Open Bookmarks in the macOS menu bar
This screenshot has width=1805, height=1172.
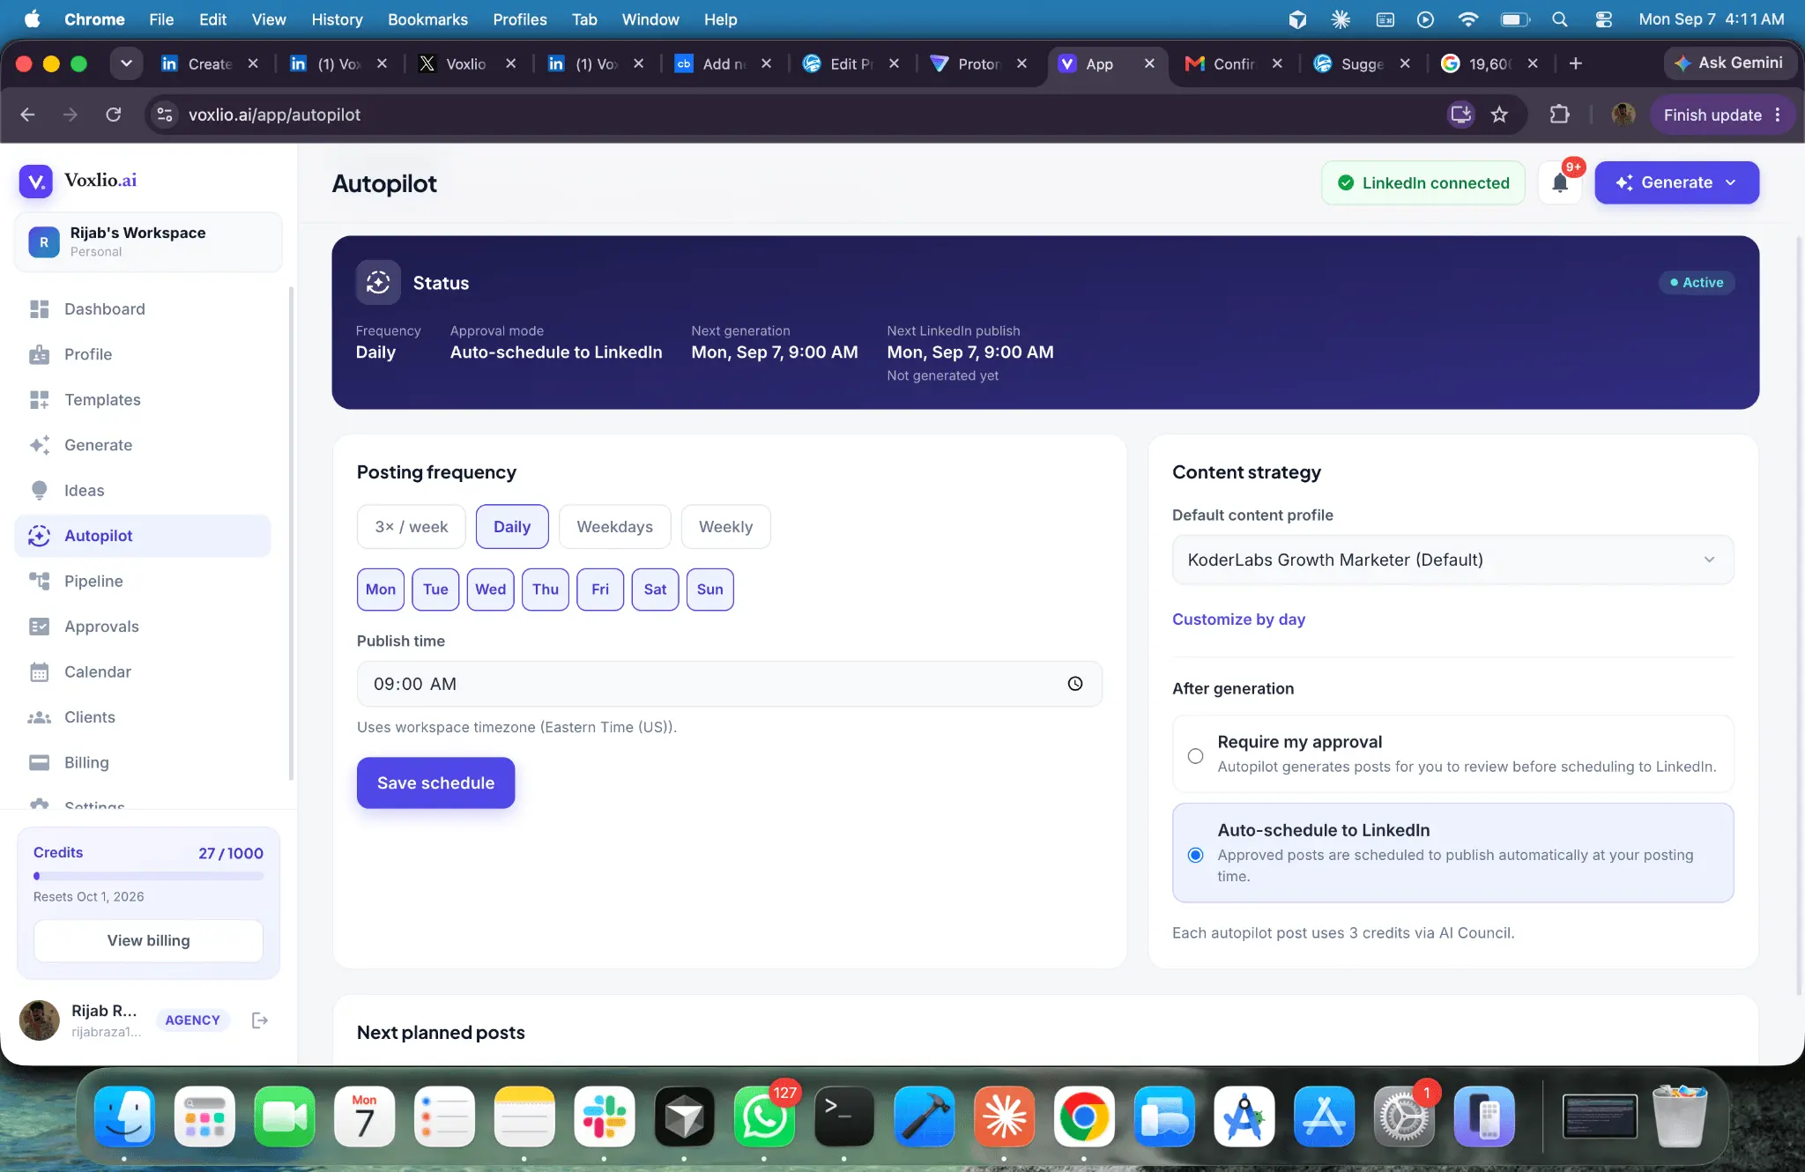click(427, 19)
